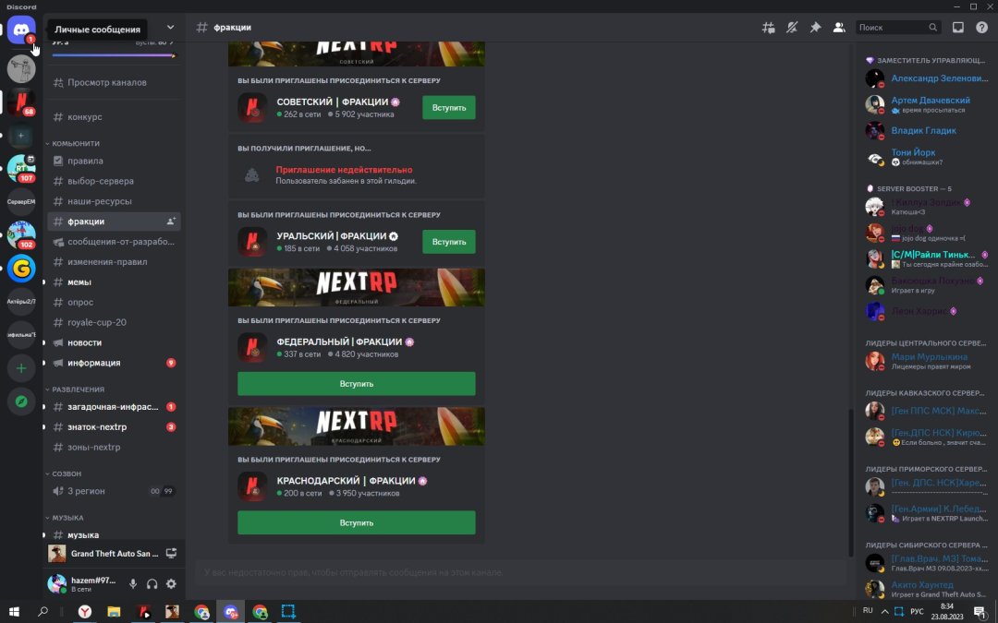The height and width of the screenshot is (623, 998).
Task: Click Вступить for ФЕДЕРАЛЬНЫЙ | ФРАКЦИИ
Action: pos(357,384)
